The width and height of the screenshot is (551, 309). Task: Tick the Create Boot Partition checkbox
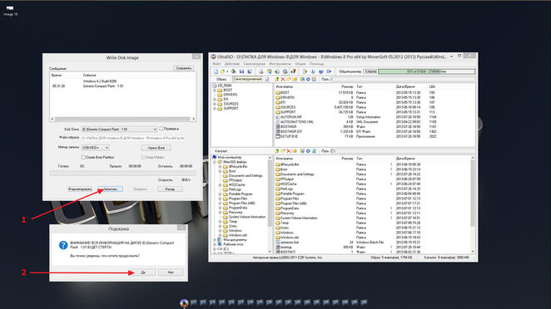tap(83, 157)
